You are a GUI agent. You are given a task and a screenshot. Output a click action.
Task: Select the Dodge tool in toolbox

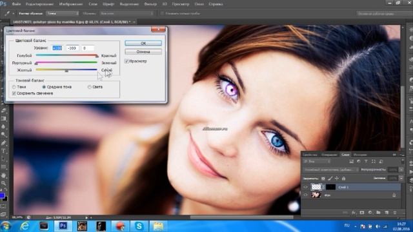pyautogui.click(x=3, y=135)
